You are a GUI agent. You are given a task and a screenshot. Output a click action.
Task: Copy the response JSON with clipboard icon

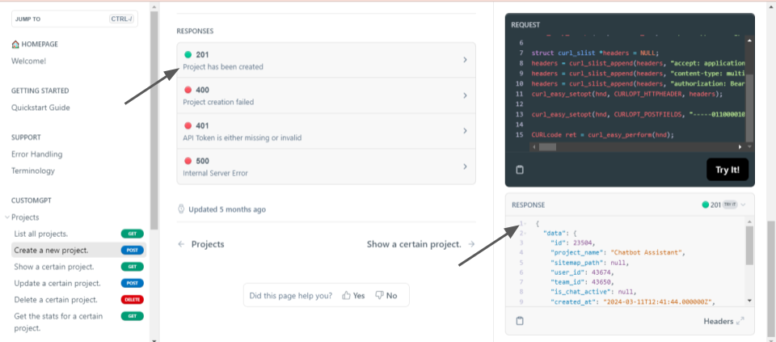point(520,321)
